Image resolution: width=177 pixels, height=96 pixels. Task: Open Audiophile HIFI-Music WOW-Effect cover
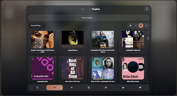click(103, 40)
